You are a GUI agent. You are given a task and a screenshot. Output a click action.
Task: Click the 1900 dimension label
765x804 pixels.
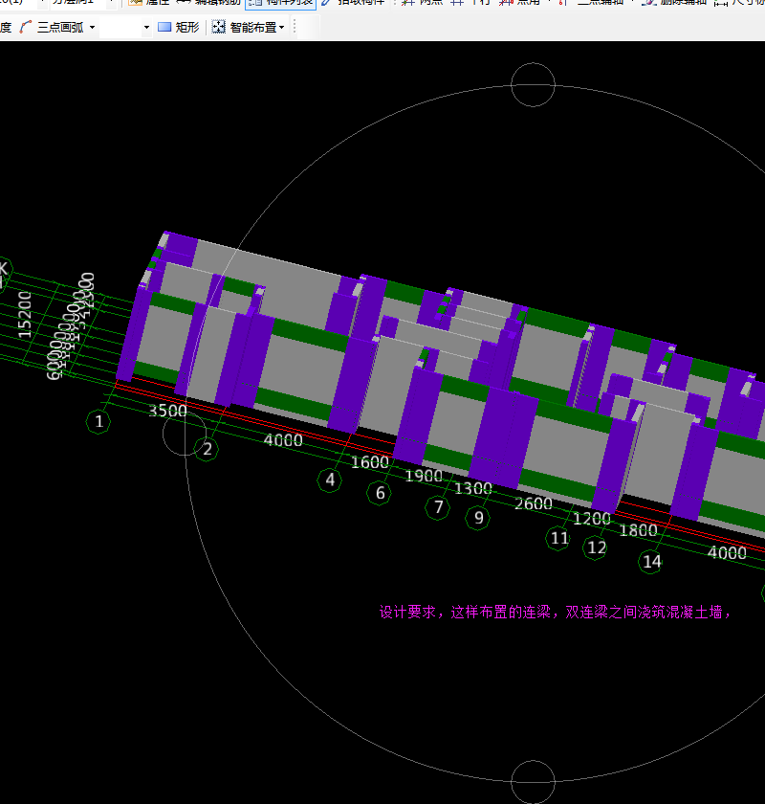(x=424, y=476)
